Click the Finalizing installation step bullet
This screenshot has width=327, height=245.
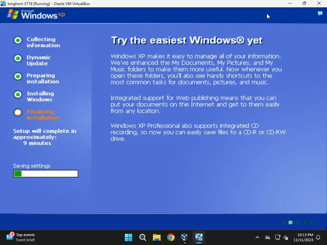coord(18,113)
